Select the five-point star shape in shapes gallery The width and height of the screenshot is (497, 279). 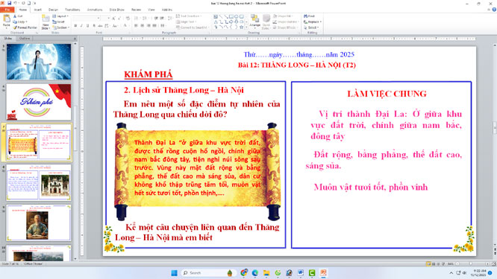[242, 28]
